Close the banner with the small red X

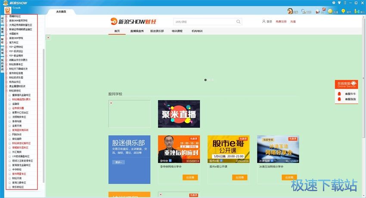(x=48, y=37)
